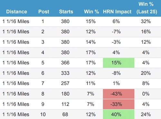The image size is (161, 119).
Task: Sort by the Post column header
Action: pyautogui.click(x=44, y=12)
